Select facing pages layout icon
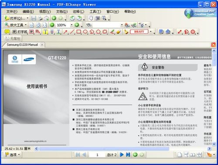The height and width of the screenshot is (165, 218). (x=193, y=155)
